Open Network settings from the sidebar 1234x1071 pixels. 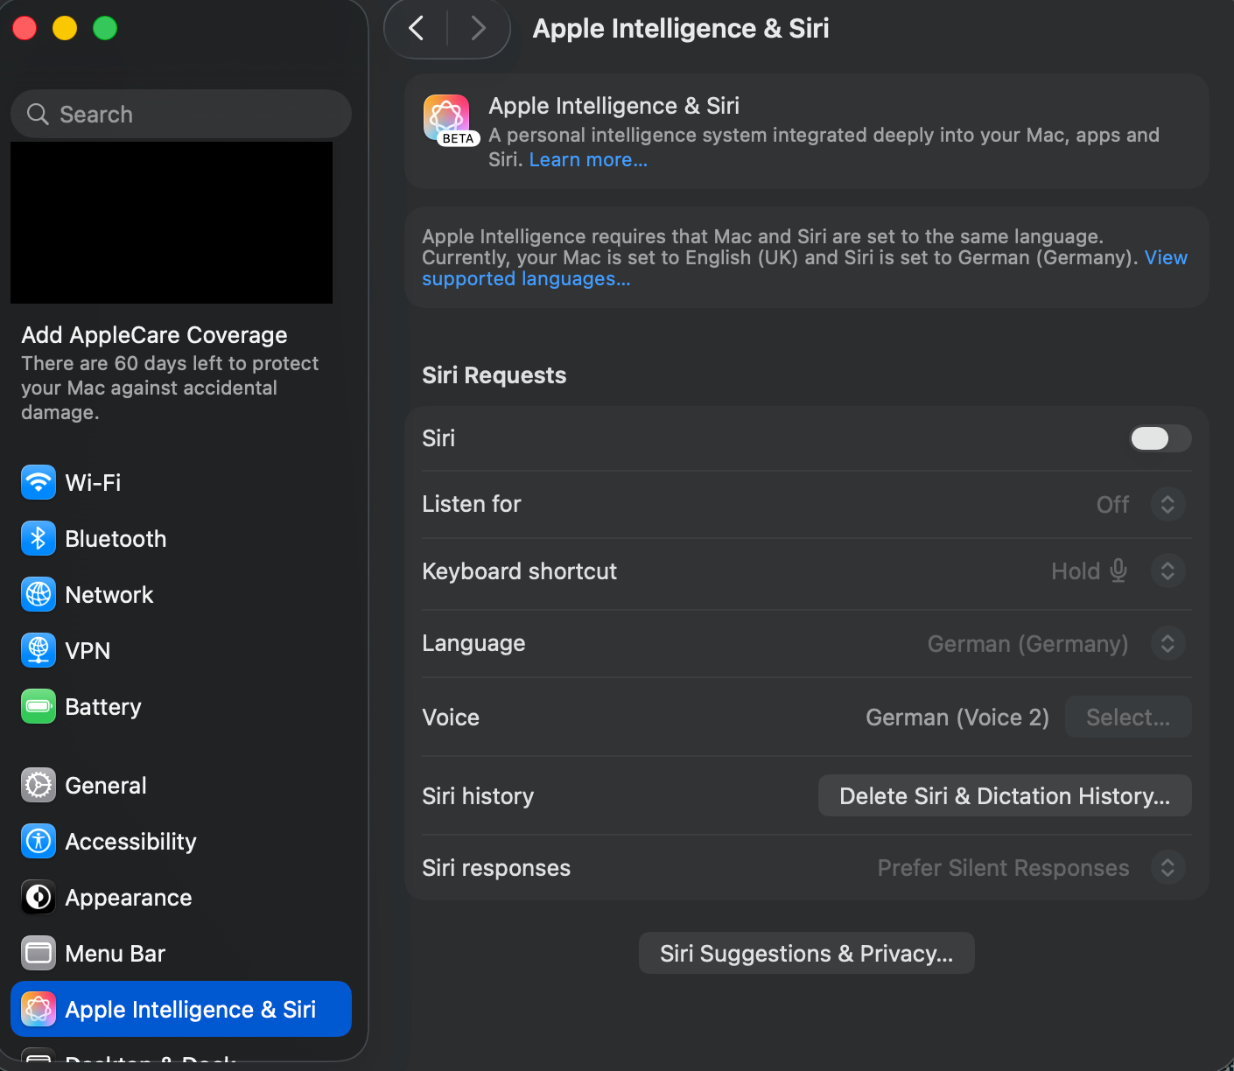point(38,594)
